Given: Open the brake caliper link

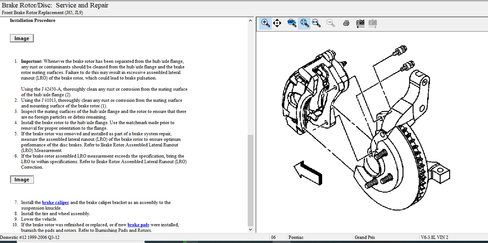Looking at the screenshot, I should (55, 202).
